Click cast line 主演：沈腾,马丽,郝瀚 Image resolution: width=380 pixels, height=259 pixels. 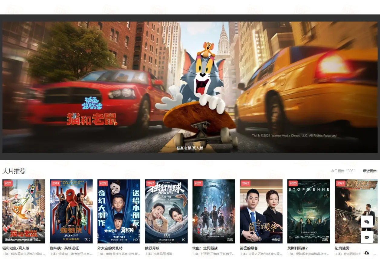click(159, 254)
